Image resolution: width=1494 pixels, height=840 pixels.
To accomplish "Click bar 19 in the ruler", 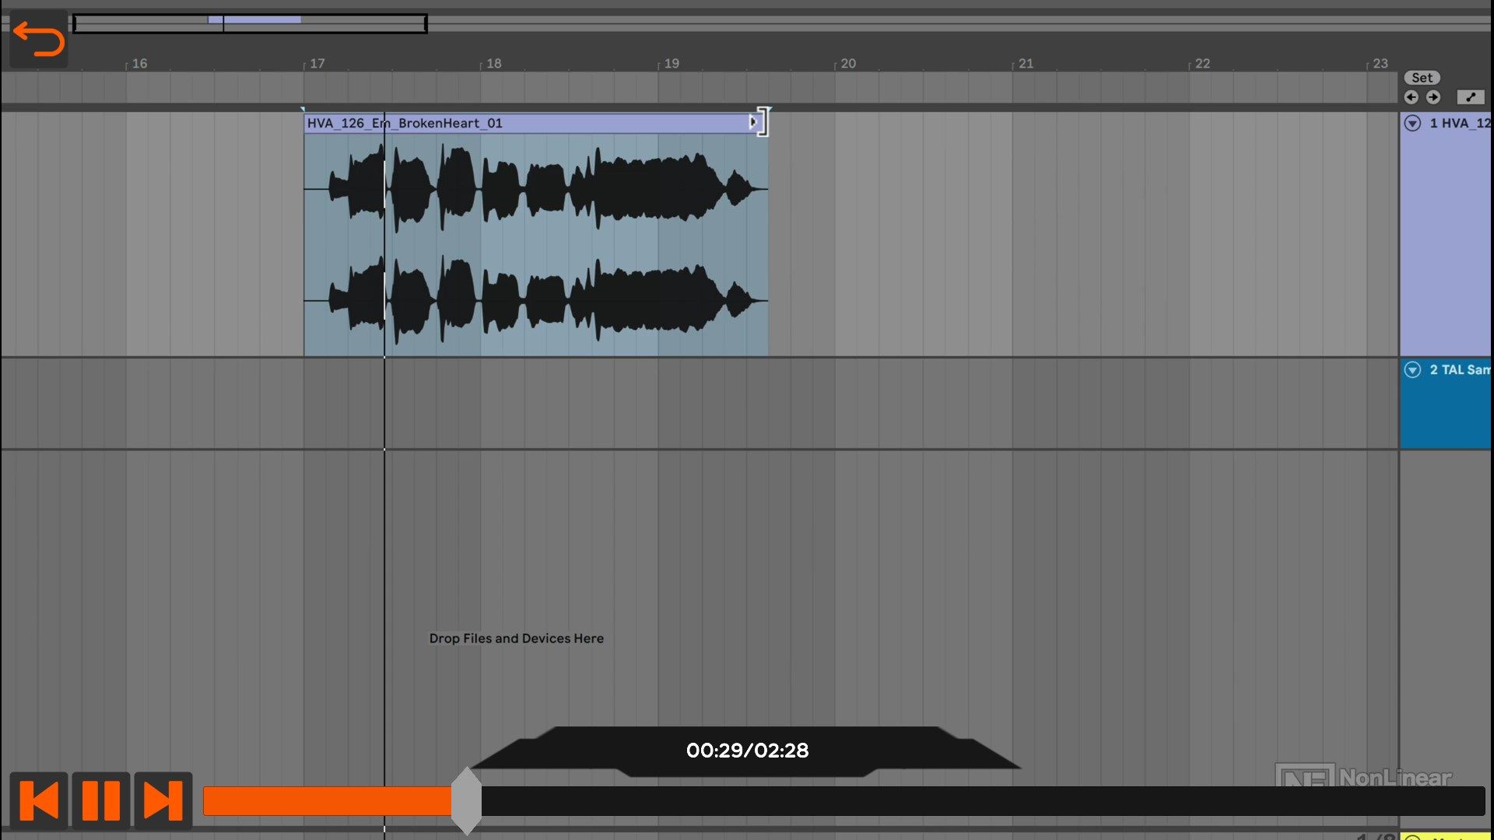I will [671, 64].
